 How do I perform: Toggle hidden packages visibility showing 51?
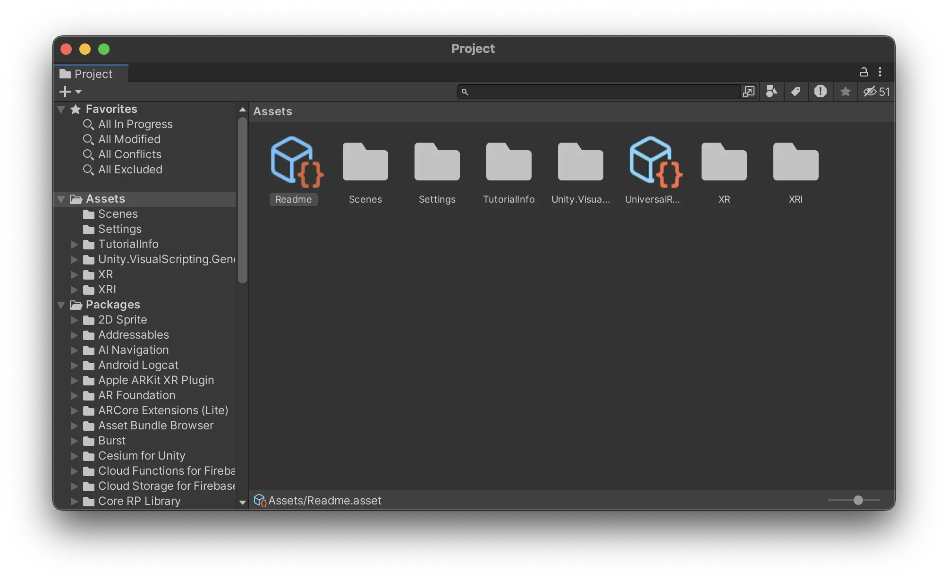[876, 92]
